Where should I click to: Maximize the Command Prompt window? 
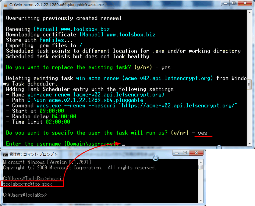coord(185,153)
